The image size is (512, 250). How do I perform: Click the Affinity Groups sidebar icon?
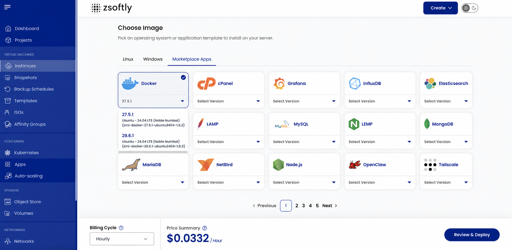[x=8, y=124]
